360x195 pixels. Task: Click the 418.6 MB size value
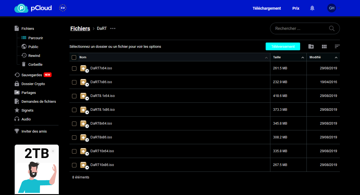pyautogui.click(x=280, y=96)
